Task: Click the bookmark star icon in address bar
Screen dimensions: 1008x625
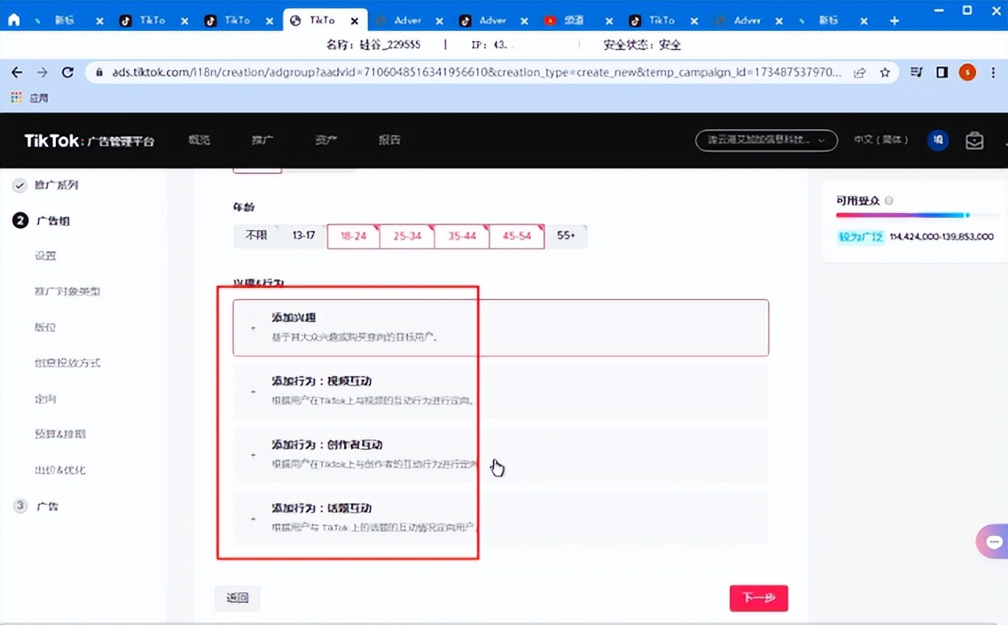Action: tap(885, 72)
